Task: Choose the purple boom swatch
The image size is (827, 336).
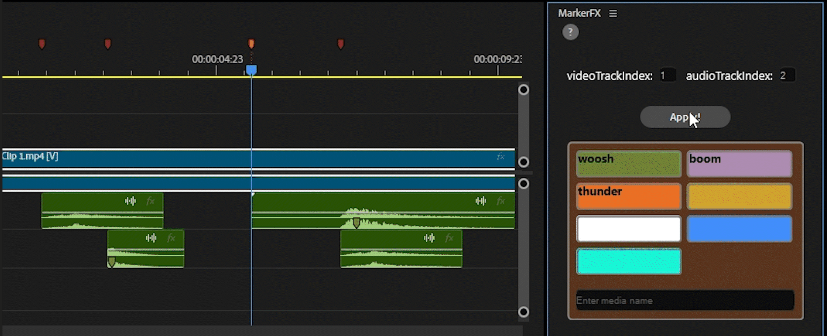Action: (739, 164)
